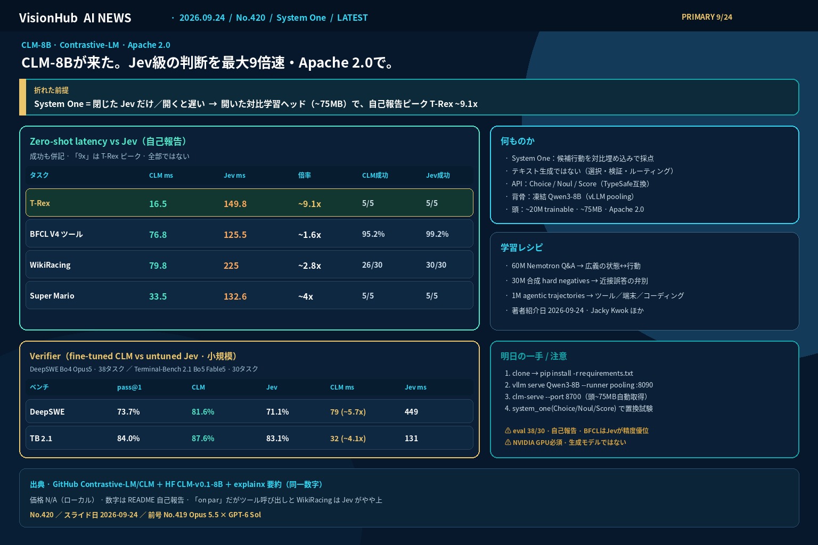Select the T-Rex row label

point(40,203)
